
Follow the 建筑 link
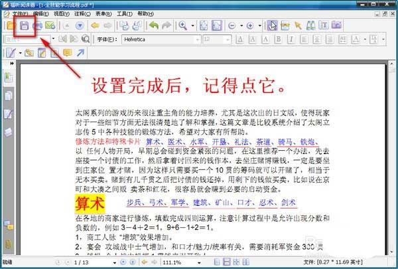[x=200, y=203]
